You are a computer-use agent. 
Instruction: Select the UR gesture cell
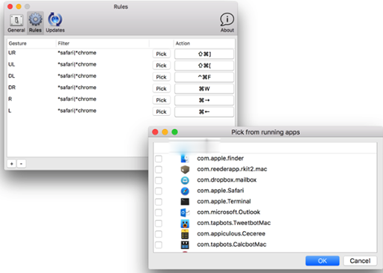point(12,53)
